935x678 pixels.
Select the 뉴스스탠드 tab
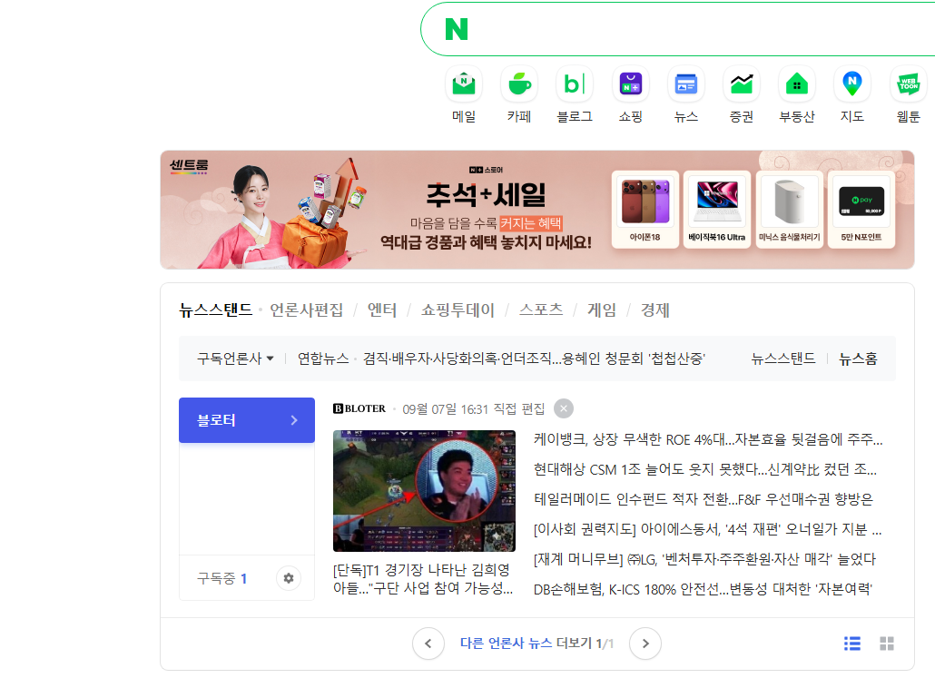(216, 310)
